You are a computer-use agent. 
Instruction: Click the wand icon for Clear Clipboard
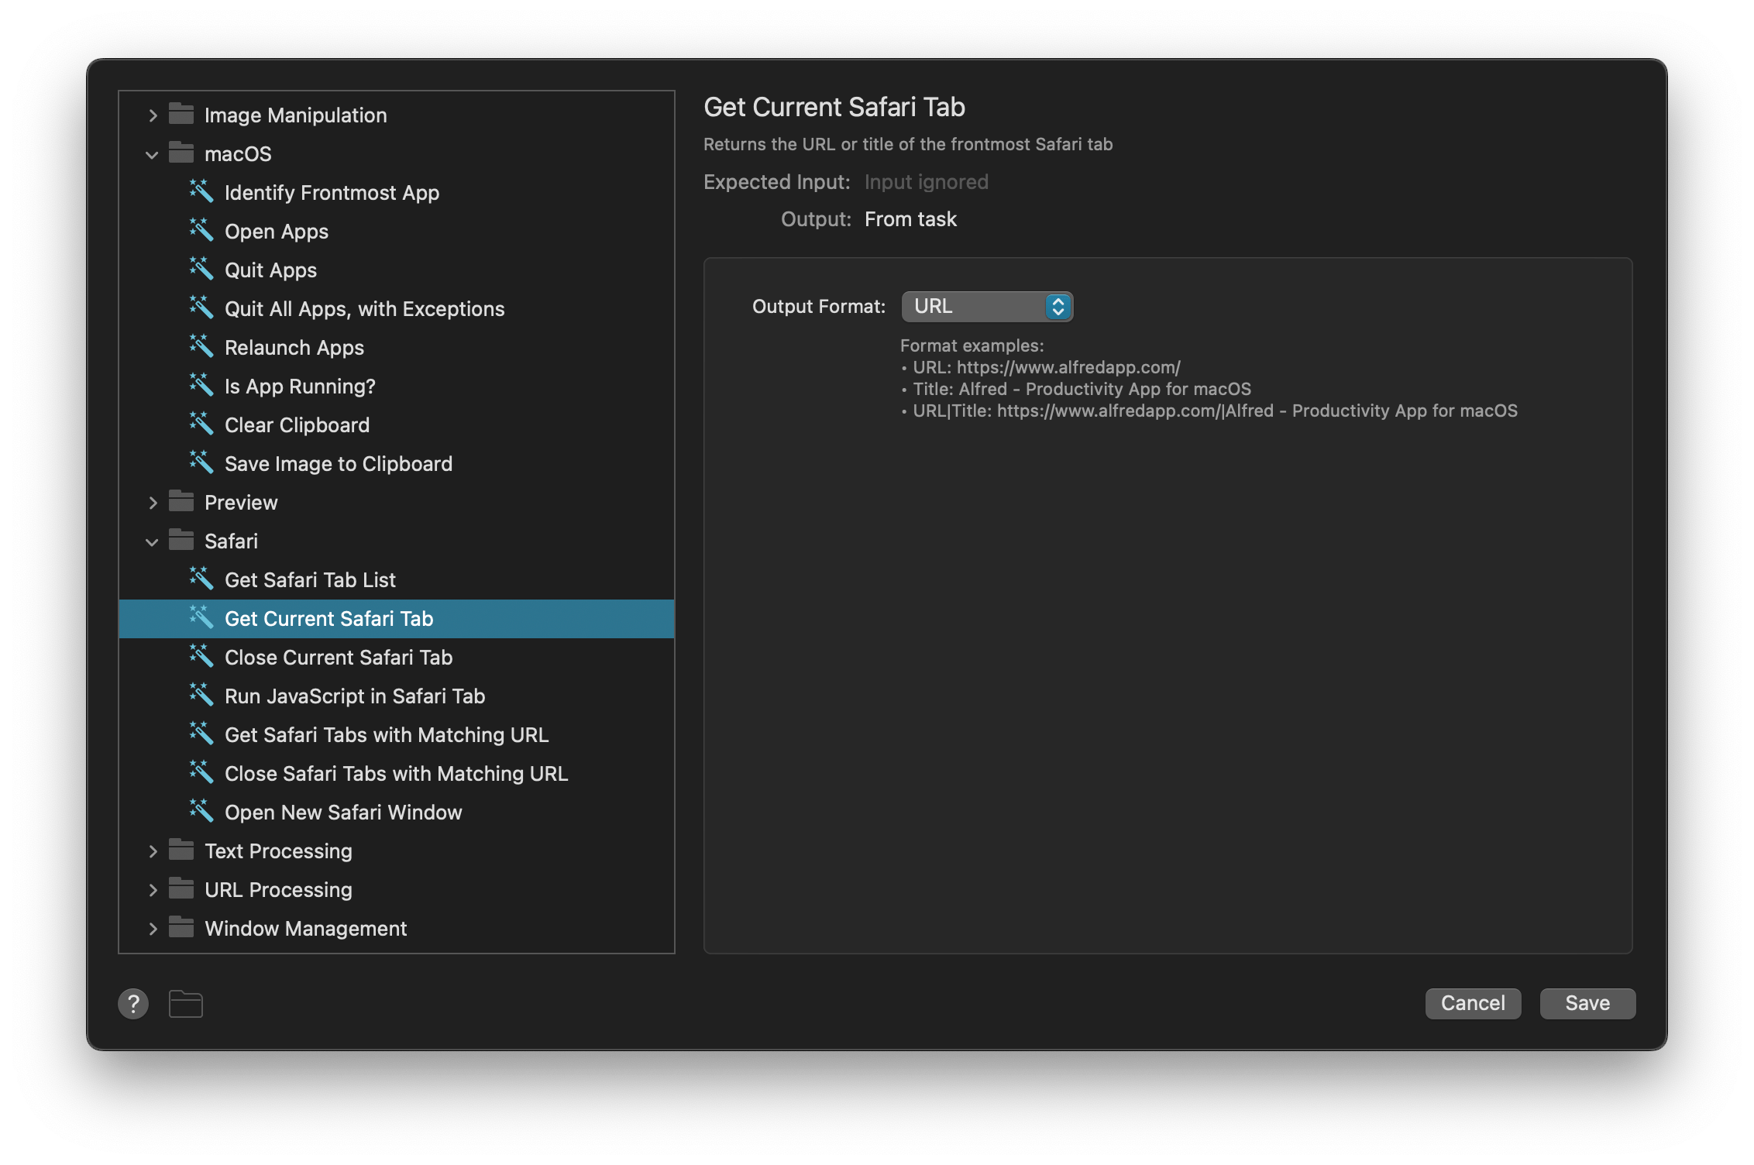(x=201, y=424)
